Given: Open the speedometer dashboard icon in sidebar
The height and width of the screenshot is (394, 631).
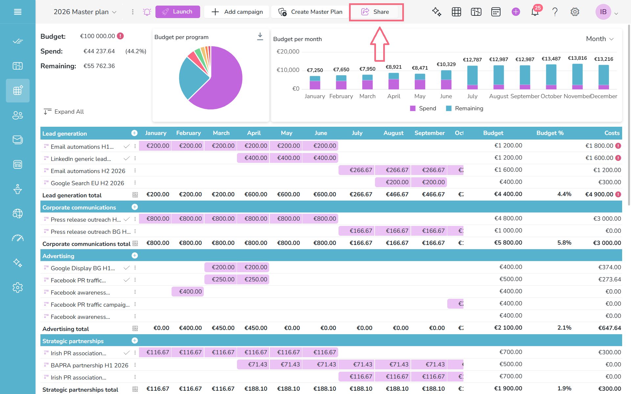Looking at the screenshot, I should [x=18, y=238].
